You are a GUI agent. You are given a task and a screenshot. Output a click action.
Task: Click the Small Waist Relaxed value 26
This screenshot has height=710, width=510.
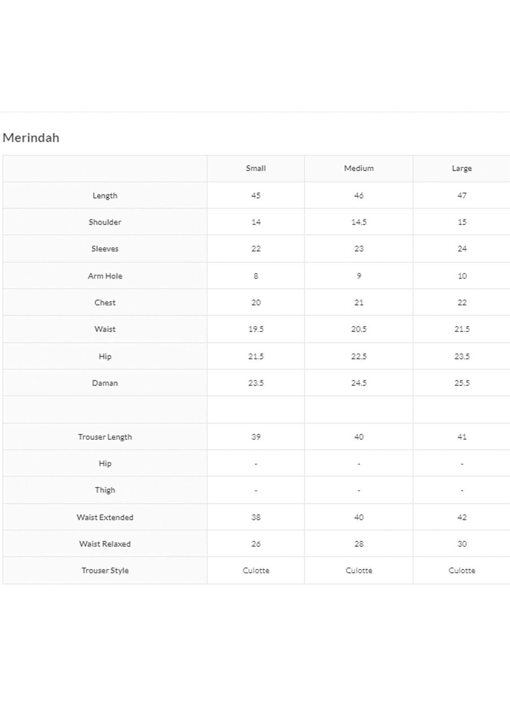pos(255,544)
